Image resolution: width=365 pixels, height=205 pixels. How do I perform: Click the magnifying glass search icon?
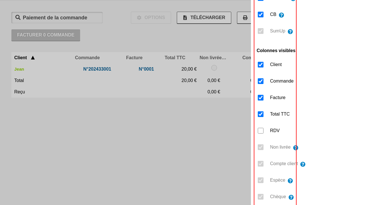click(x=18, y=18)
